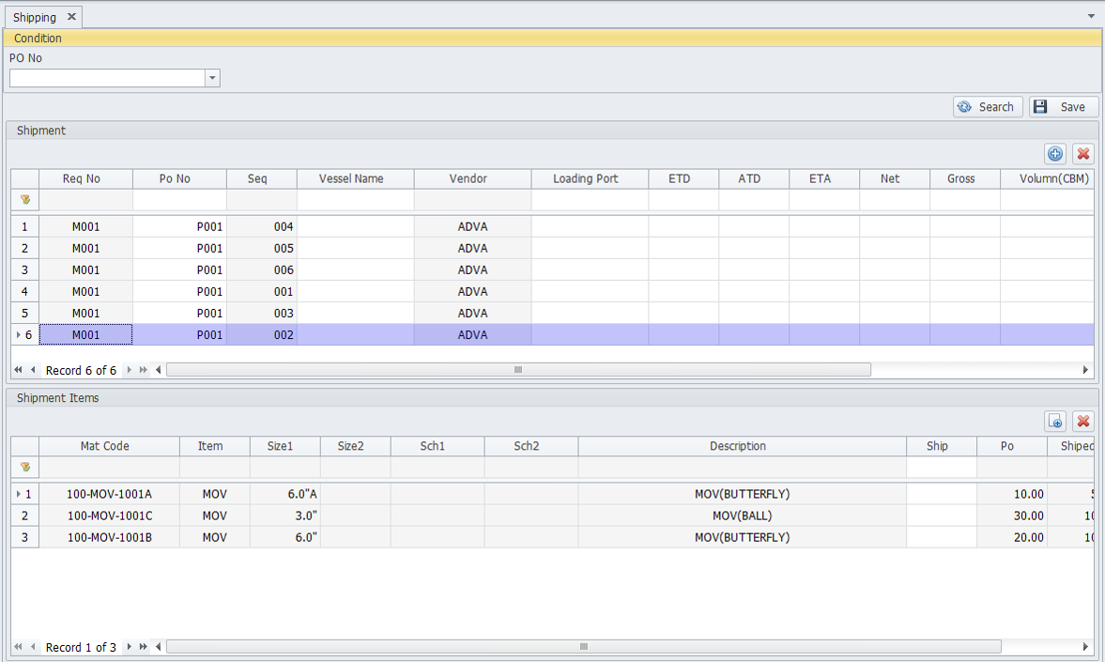Click the Shipment Items filter row icon
Image resolution: width=1105 pixels, height=662 pixels.
coord(24,467)
